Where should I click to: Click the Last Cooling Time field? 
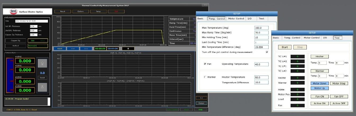pos(261,42)
